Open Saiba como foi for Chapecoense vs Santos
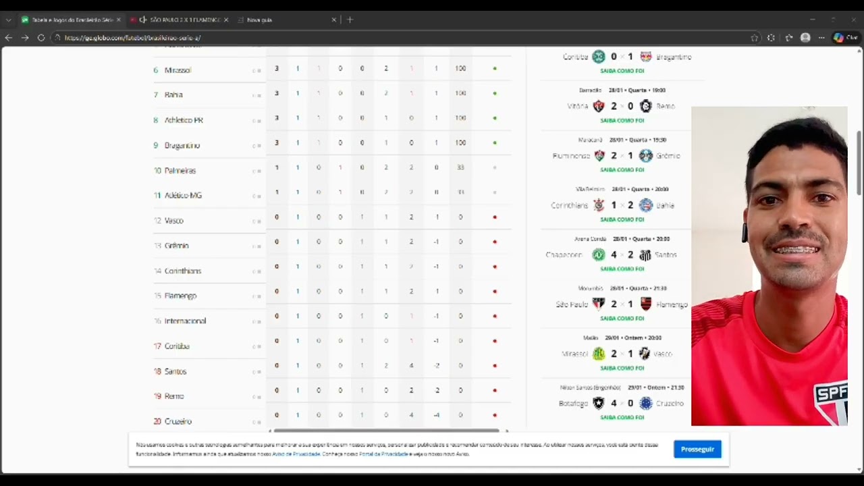The width and height of the screenshot is (864, 486). point(622,269)
